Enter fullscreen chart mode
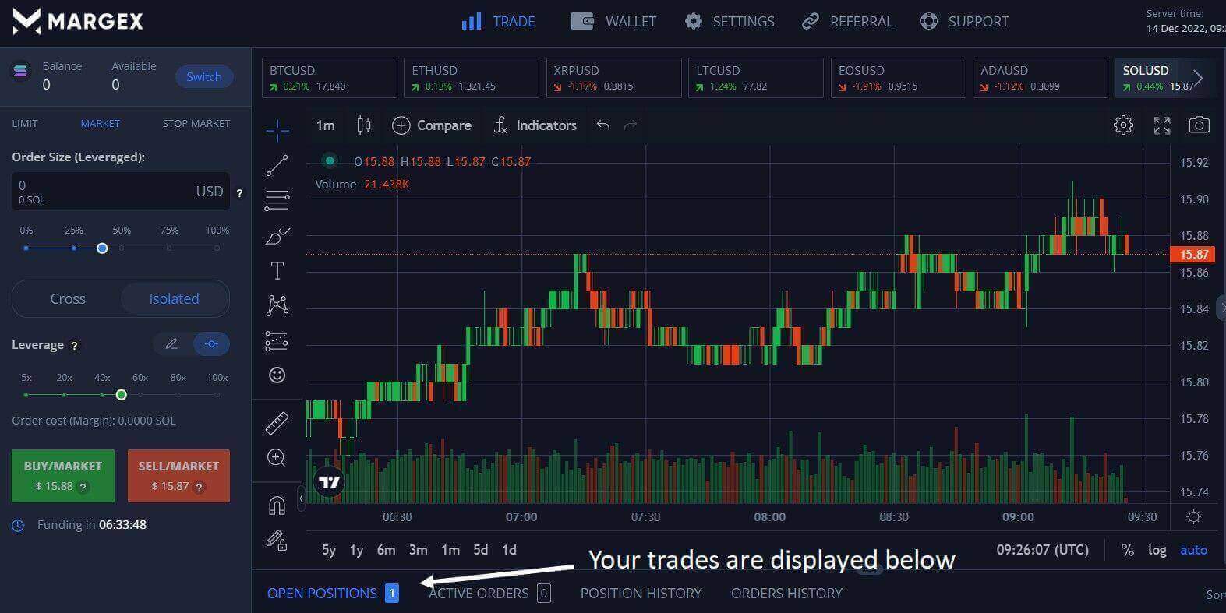 1161,125
